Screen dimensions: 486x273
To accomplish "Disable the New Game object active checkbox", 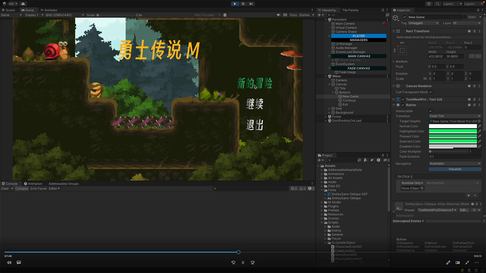I will pyautogui.click(x=404, y=17).
